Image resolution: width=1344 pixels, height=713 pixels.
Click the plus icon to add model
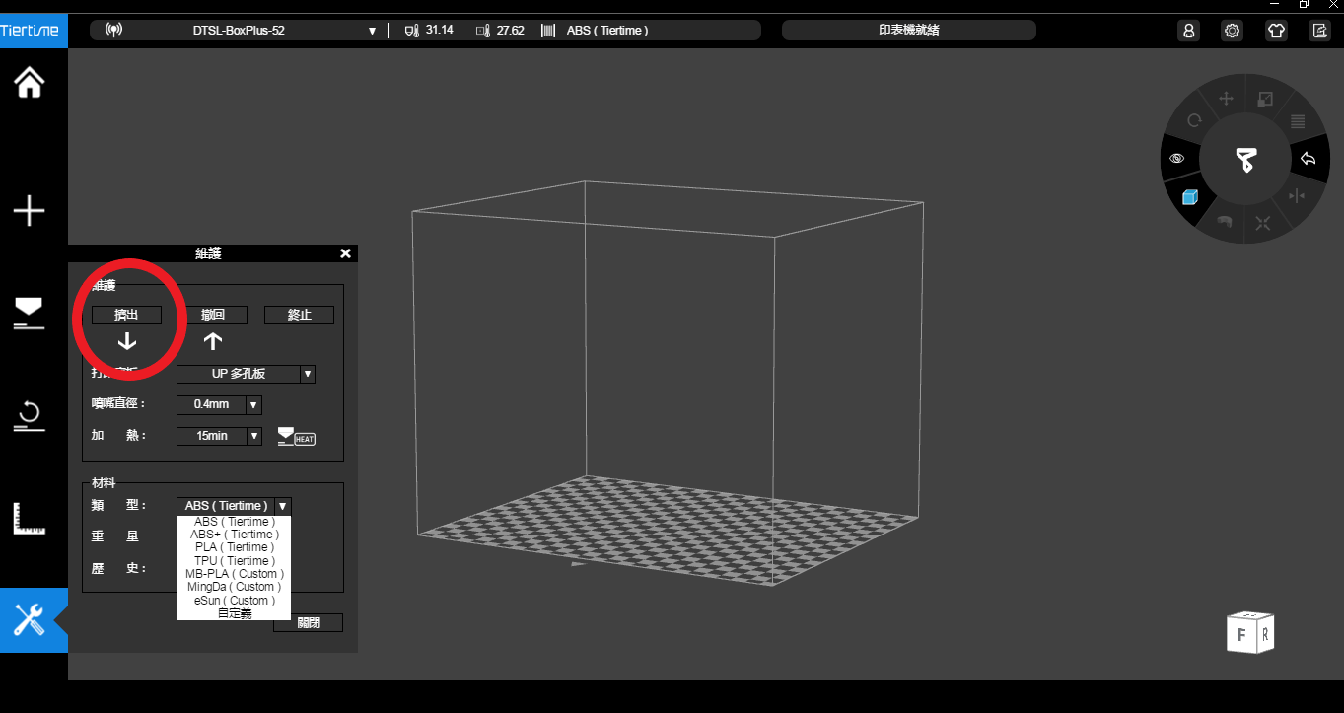[x=30, y=210]
